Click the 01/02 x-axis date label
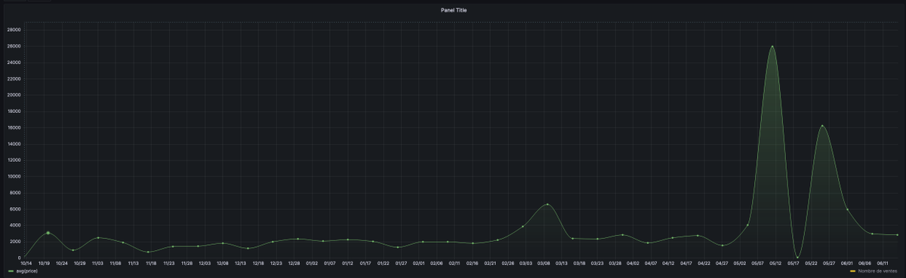The image size is (906, 278). pyautogui.click(x=312, y=264)
